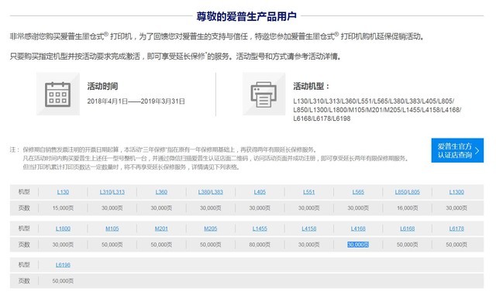The width and height of the screenshot is (496, 295).
Task: Open the L551 model link
Action: 308,192
